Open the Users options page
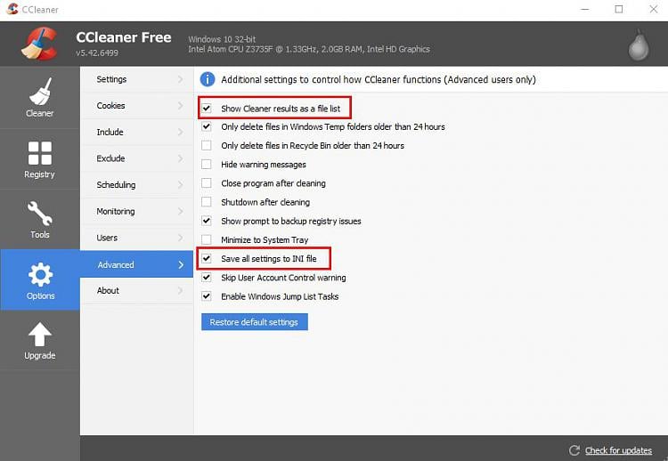668x461 pixels. (137, 238)
